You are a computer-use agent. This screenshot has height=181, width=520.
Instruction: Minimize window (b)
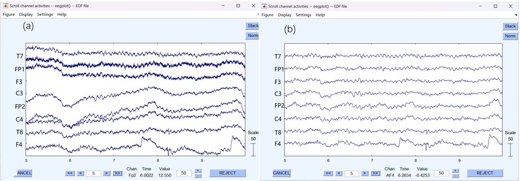(480, 6)
